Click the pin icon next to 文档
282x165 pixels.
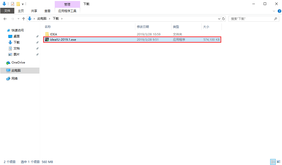[37, 48]
